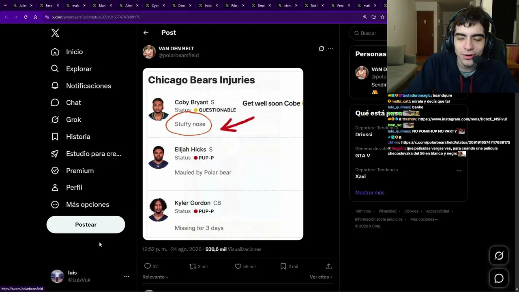Screen dimensions: 519x292
Task: Open the Términos footer link
Action: [x=363, y=211]
